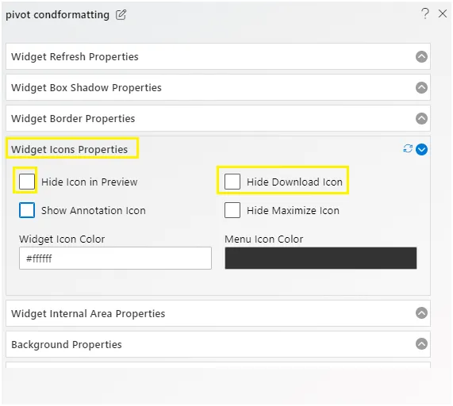Tick the Hide Download Icon checkbox
This screenshot has height=406, width=453.
pyautogui.click(x=232, y=182)
